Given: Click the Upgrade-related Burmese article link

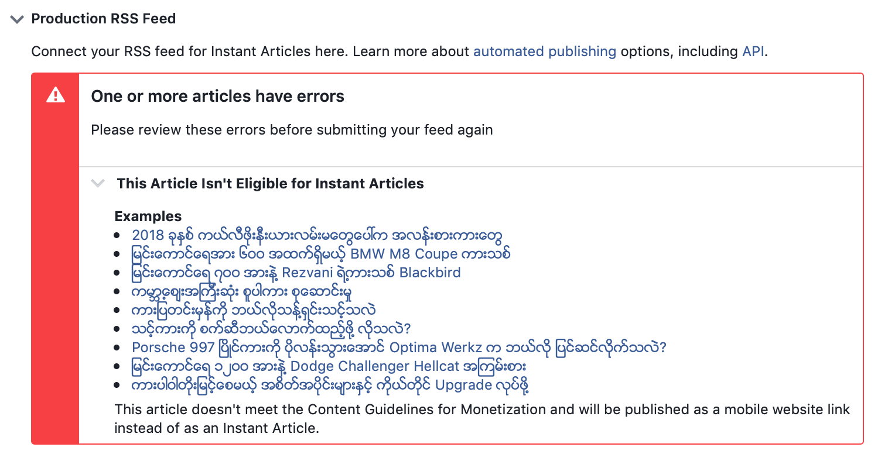Looking at the screenshot, I should click(329, 384).
